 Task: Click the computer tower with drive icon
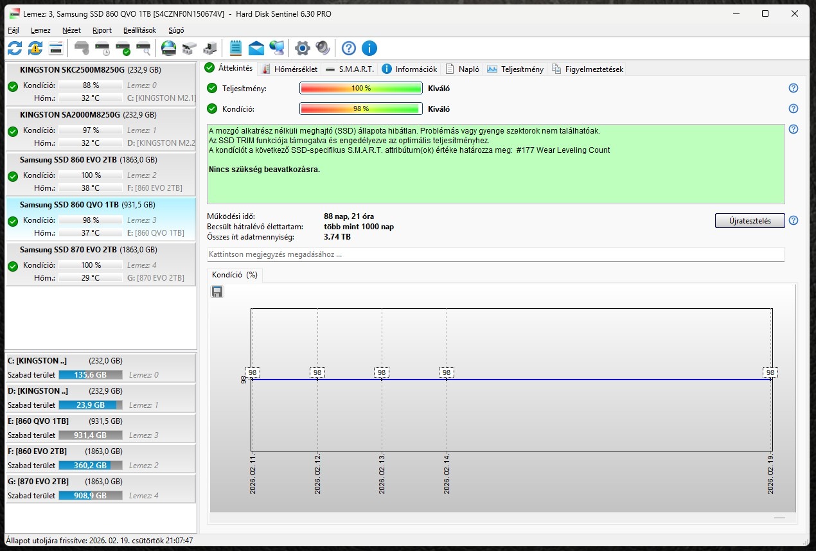pos(209,48)
